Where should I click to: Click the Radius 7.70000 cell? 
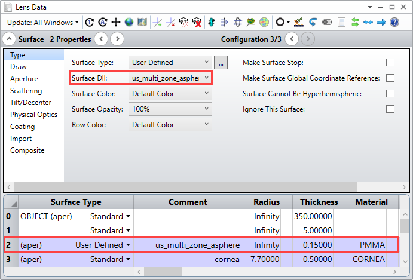click(x=261, y=260)
